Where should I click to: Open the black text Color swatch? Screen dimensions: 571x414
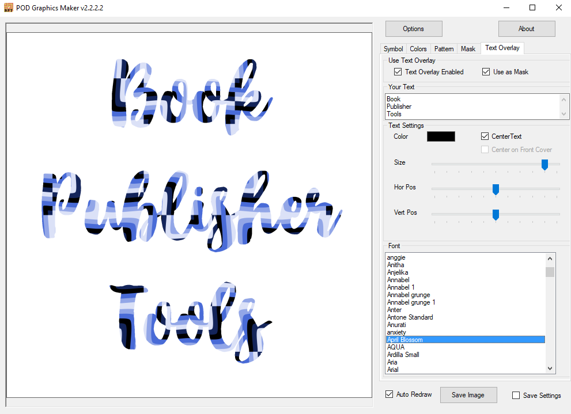coord(441,136)
